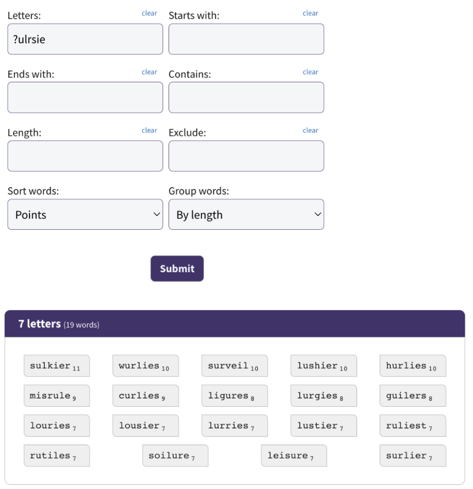The width and height of the screenshot is (473, 489).
Task: Expand the Group words dropdown
Action: point(246,214)
